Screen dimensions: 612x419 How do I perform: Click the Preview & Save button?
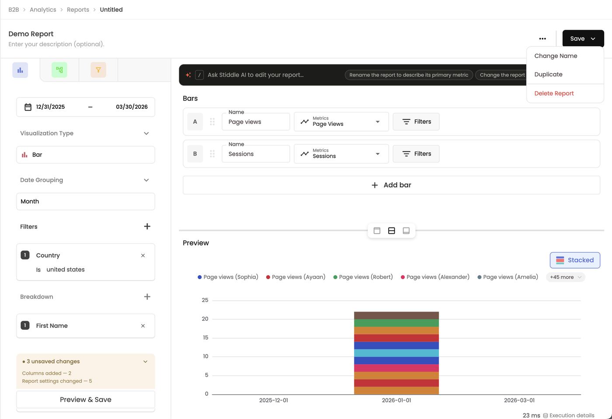tap(86, 400)
